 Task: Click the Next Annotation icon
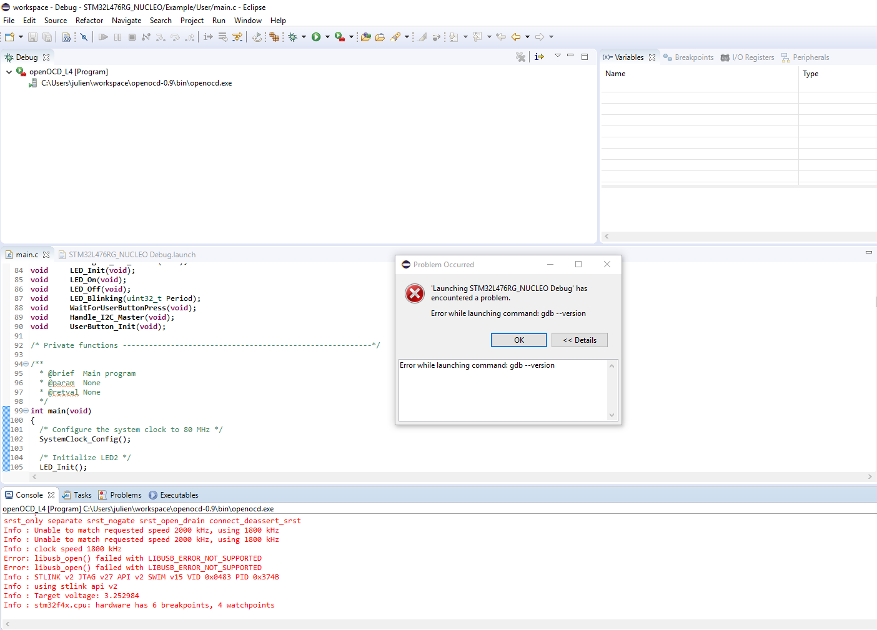(x=453, y=37)
